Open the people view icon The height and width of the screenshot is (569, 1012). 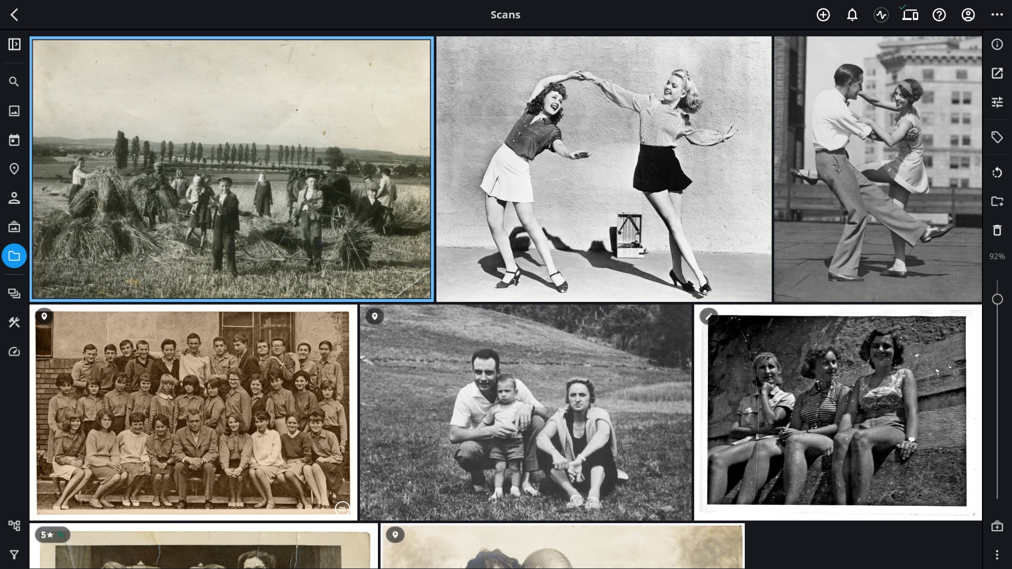point(14,198)
